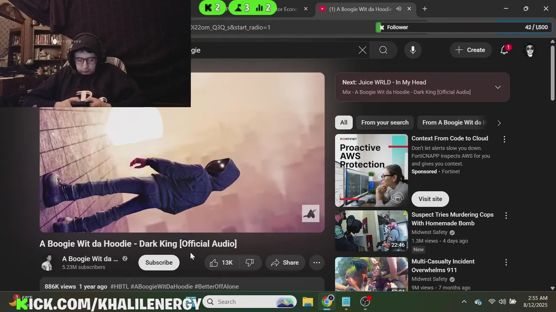
Task: Click Visit site button
Action: click(430, 199)
